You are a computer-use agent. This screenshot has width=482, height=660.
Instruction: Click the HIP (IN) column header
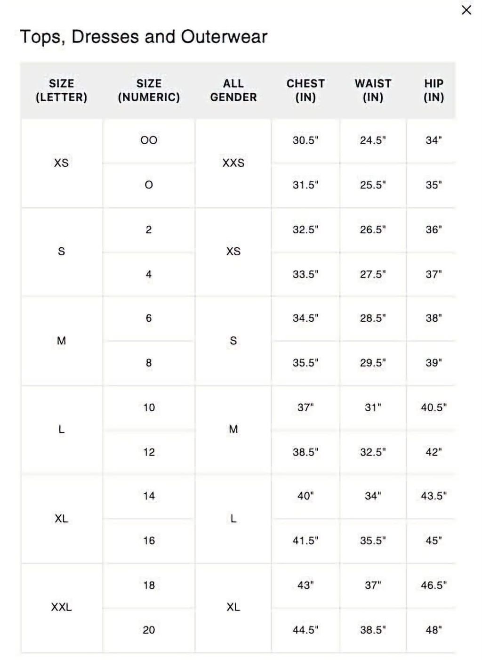(434, 90)
